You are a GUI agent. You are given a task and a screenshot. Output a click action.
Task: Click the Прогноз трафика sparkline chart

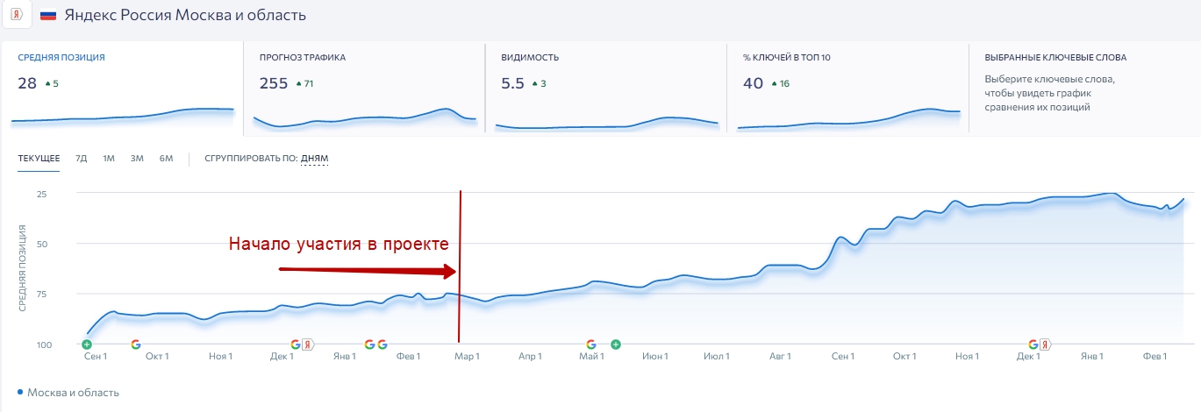364,118
